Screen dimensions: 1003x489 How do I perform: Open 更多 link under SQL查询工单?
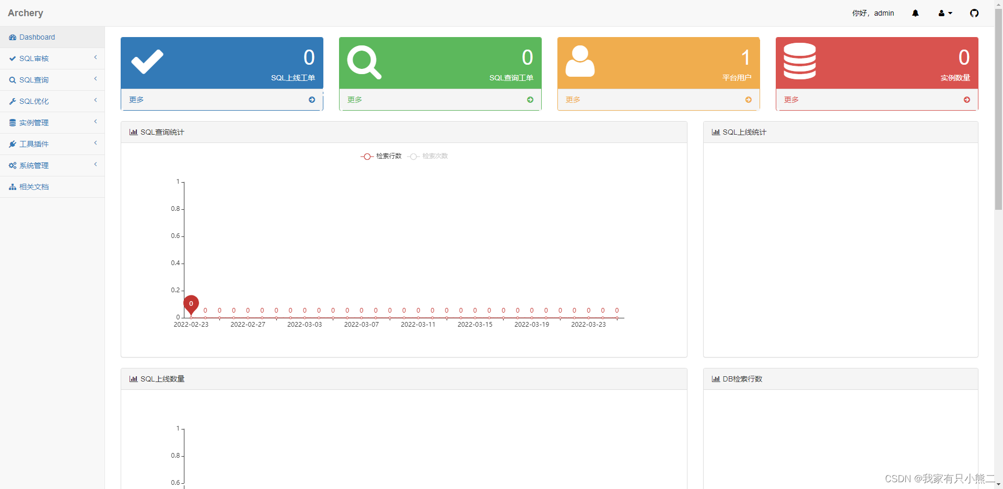point(355,100)
